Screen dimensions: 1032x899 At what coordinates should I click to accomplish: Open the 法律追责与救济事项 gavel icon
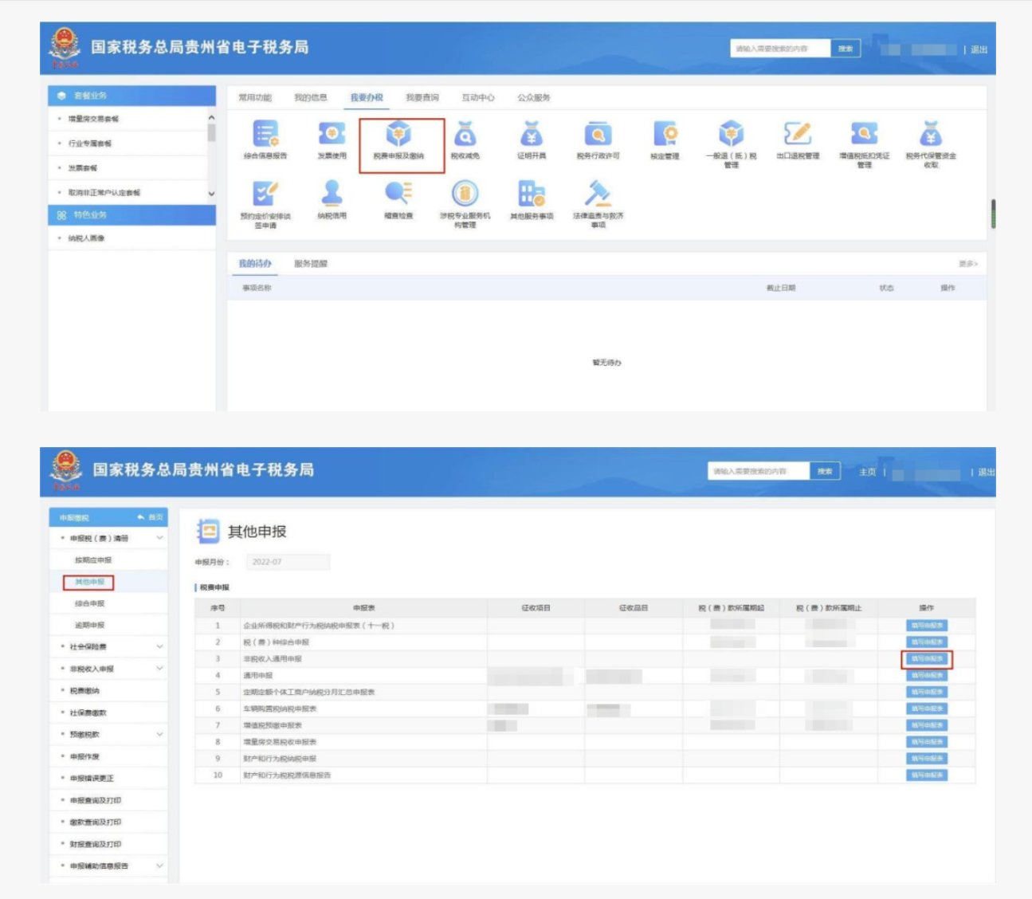pyautogui.click(x=598, y=194)
